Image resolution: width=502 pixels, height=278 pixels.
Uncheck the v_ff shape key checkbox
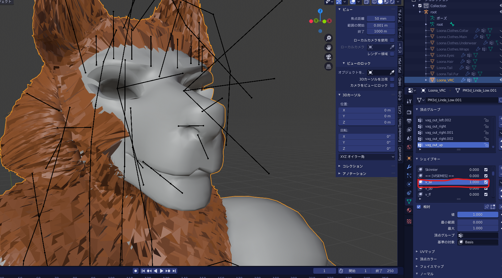click(x=486, y=194)
